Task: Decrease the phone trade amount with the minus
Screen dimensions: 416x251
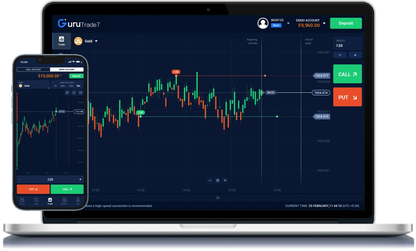Action: pos(20,179)
